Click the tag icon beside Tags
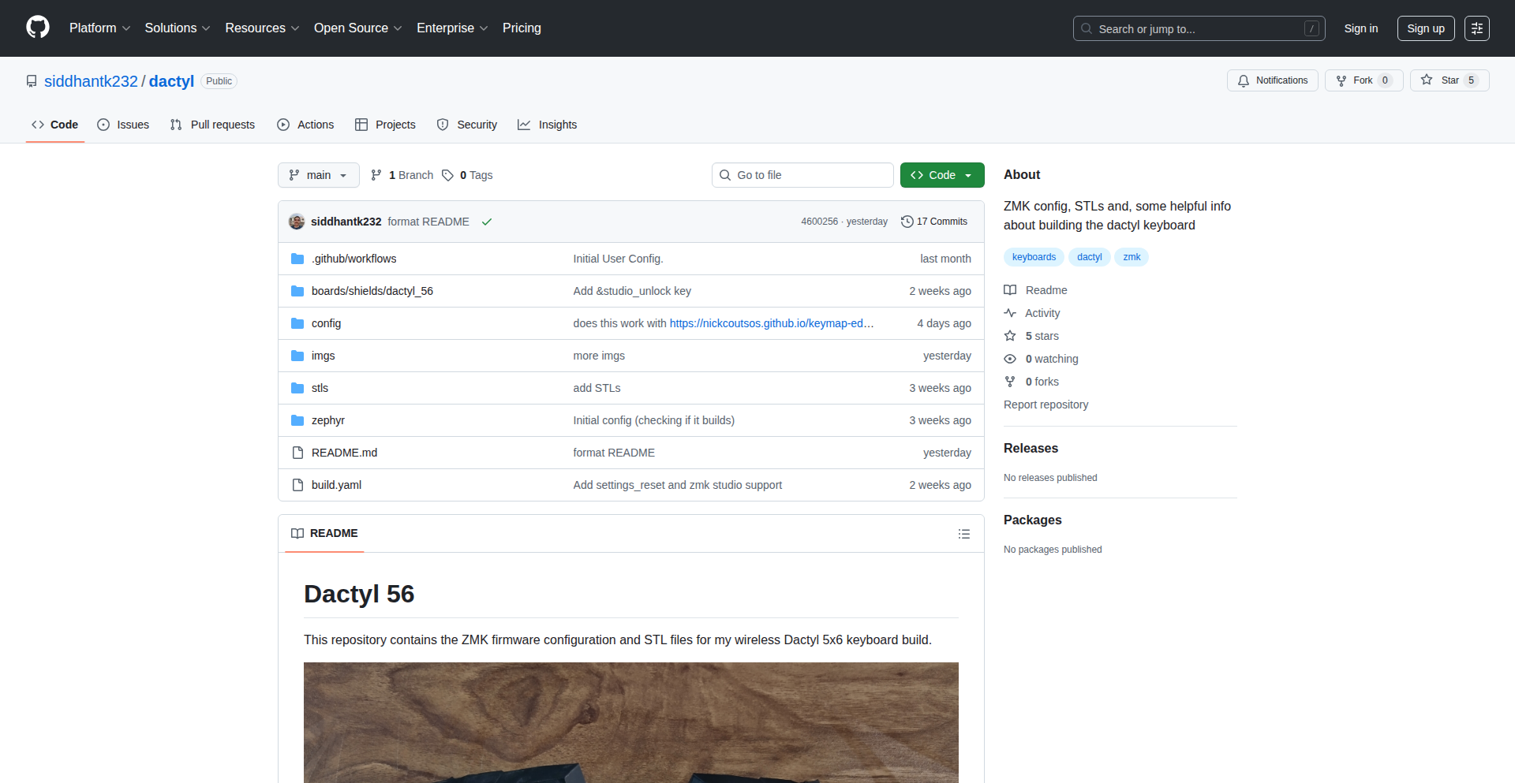The width and height of the screenshot is (1515, 783). 447,175
